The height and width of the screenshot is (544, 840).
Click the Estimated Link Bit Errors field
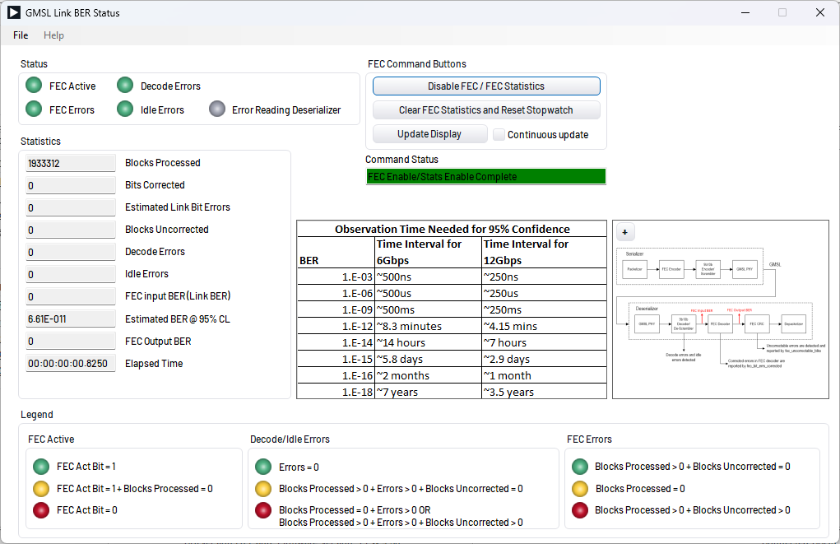[70, 207]
